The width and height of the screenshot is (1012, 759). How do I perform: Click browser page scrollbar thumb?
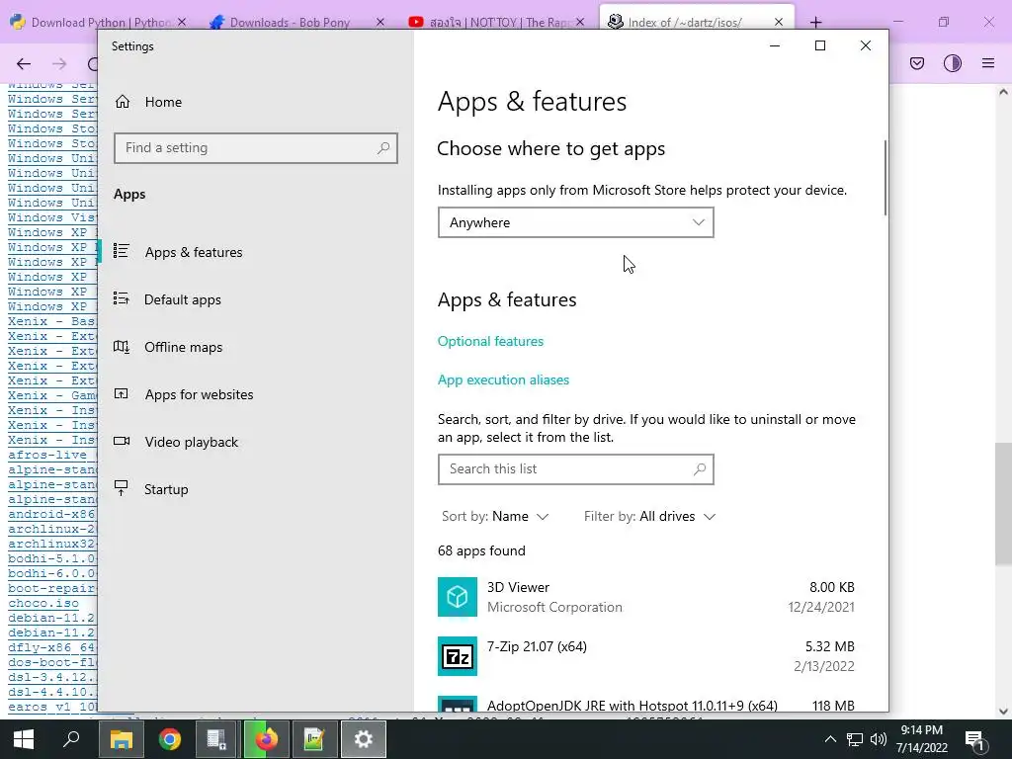(x=1003, y=505)
